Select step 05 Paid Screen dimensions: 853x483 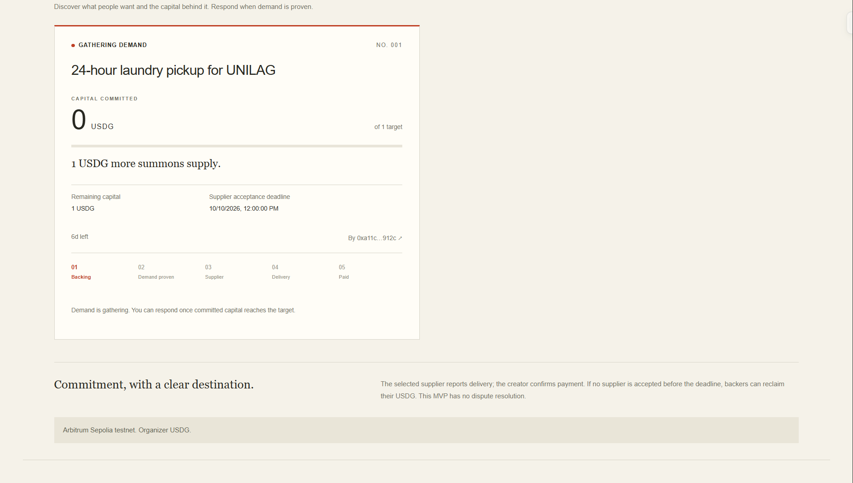click(x=344, y=272)
